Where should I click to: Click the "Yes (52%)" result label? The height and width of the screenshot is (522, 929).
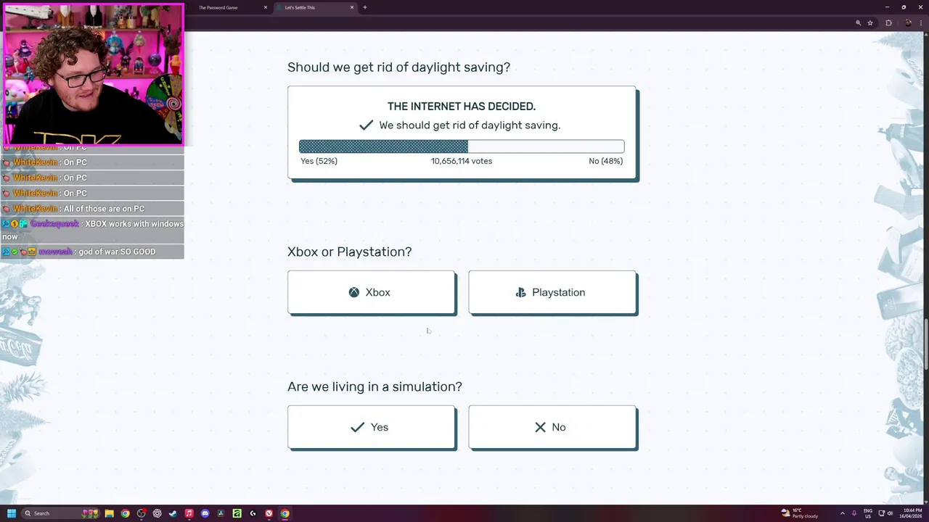[319, 161]
